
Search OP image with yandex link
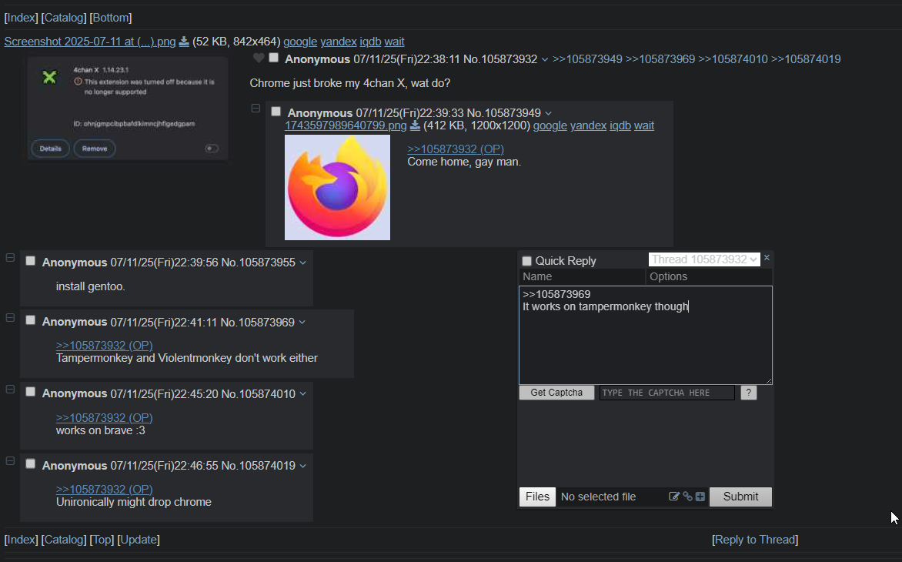click(x=339, y=42)
